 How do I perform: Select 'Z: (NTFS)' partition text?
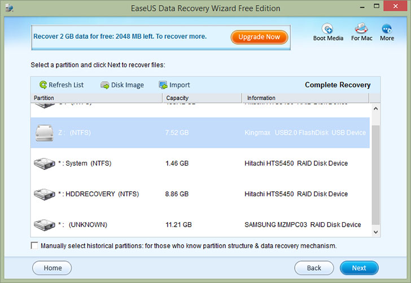(x=75, y=132)
